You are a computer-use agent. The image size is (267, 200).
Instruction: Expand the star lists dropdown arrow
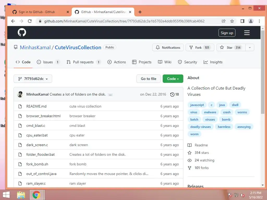click(250, 47)
